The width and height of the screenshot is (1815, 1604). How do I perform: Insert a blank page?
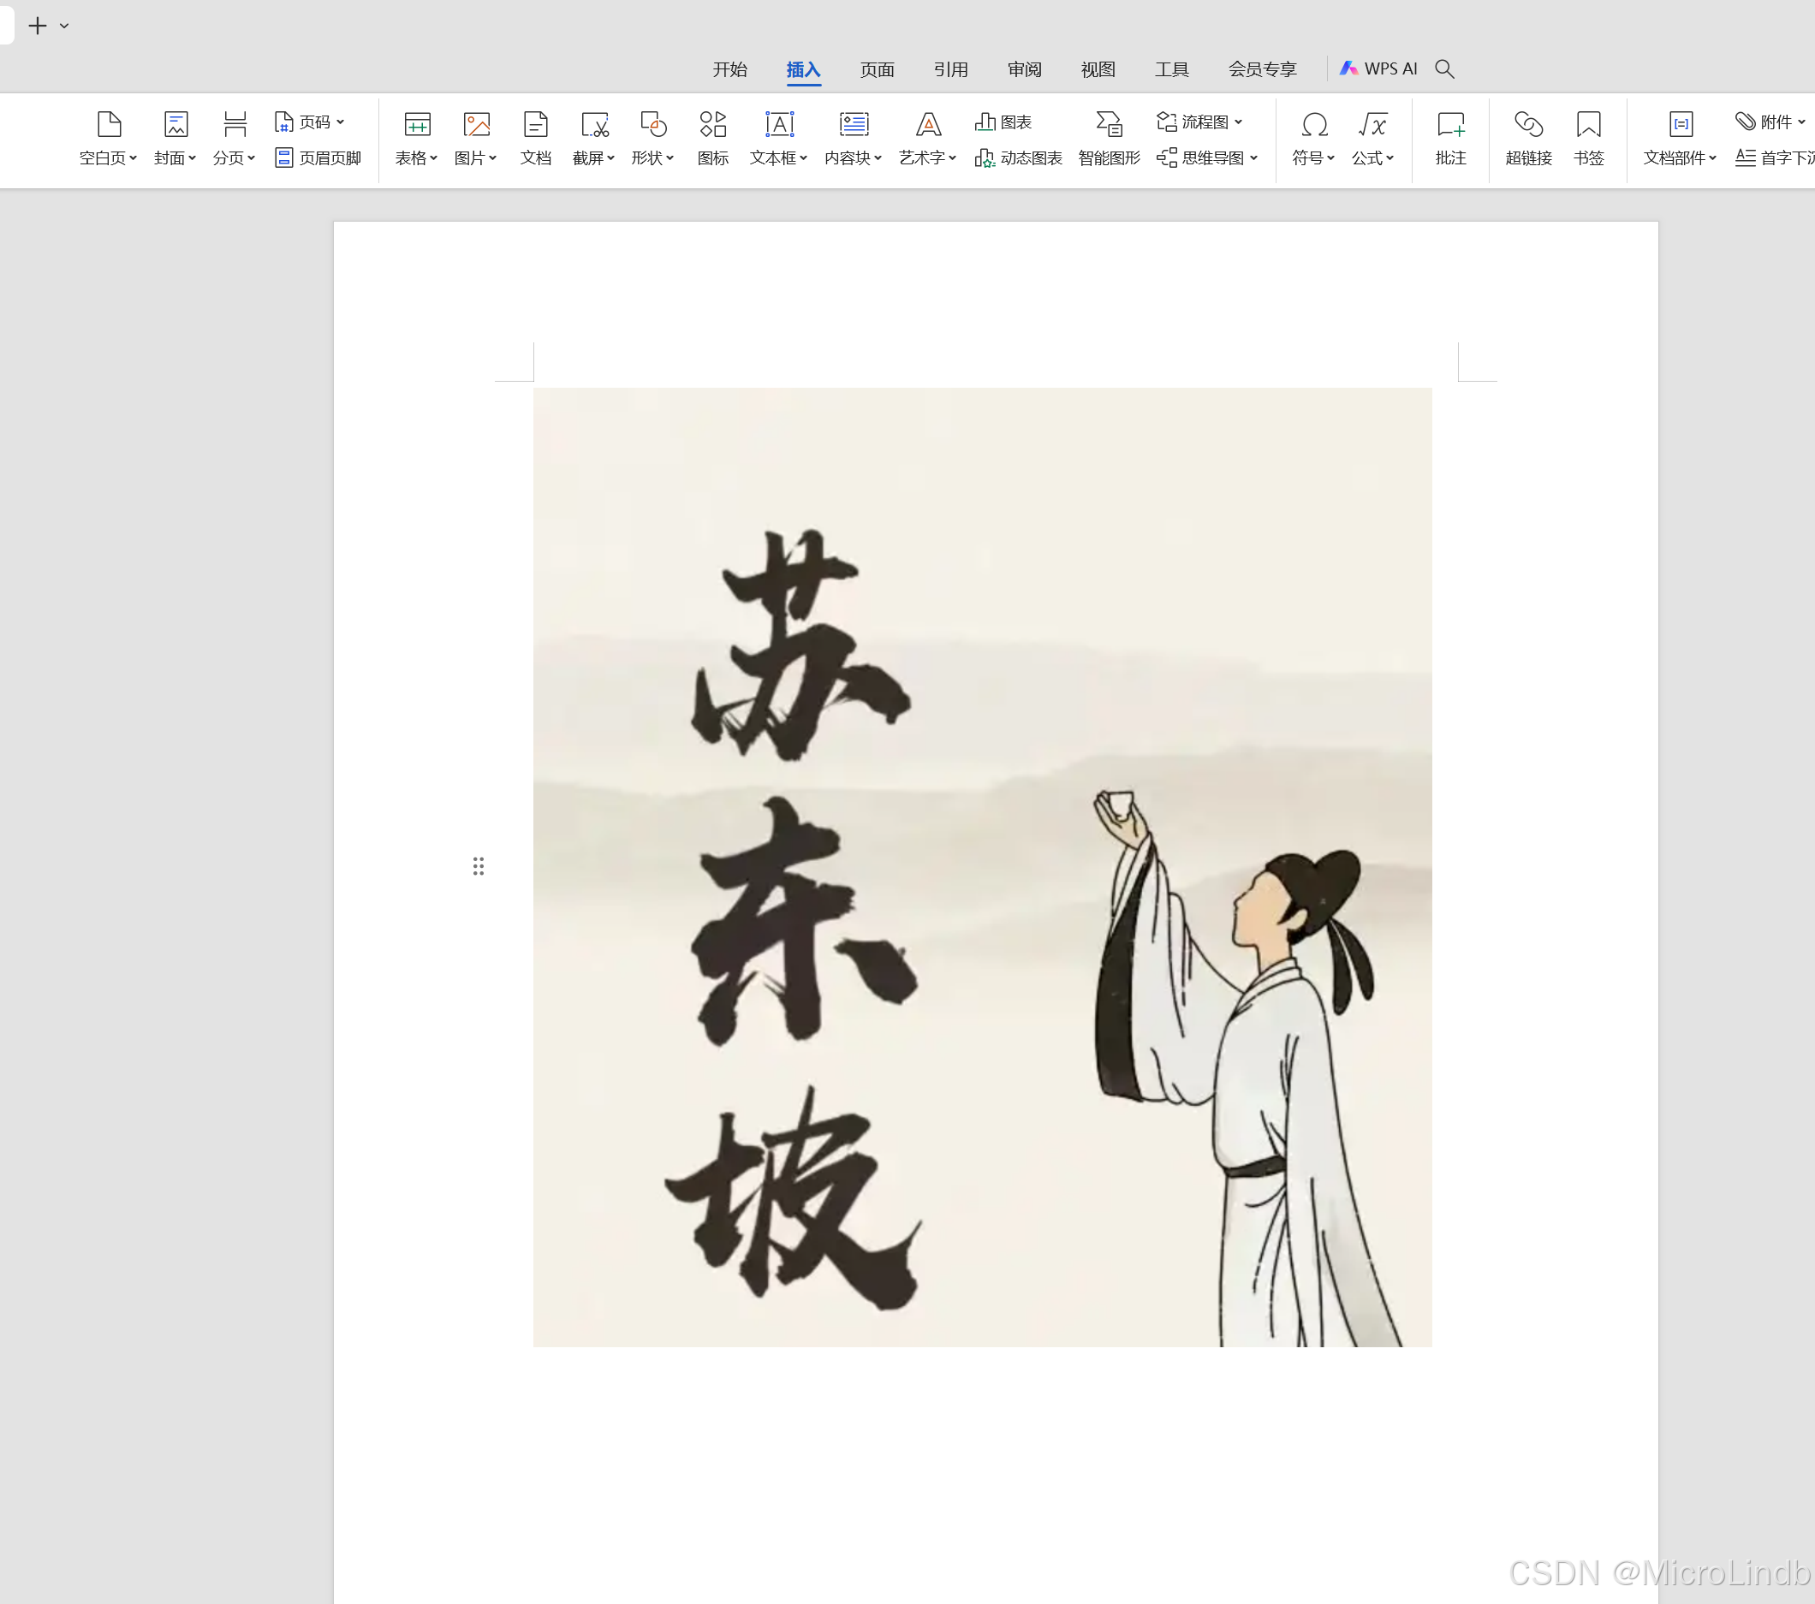pyautogui.click(x=109, y=124)
